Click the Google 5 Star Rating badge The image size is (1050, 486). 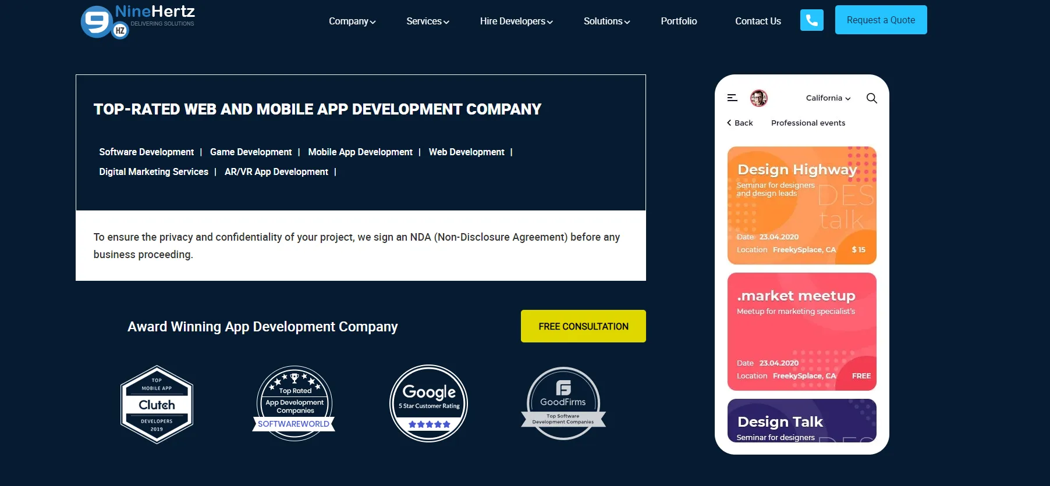coord(429,403)
